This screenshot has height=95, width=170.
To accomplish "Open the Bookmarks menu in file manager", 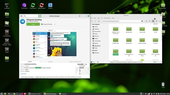I will (x=107, y=18).
